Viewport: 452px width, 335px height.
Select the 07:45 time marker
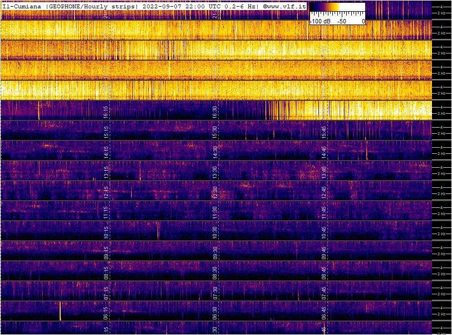click(324, 293)
